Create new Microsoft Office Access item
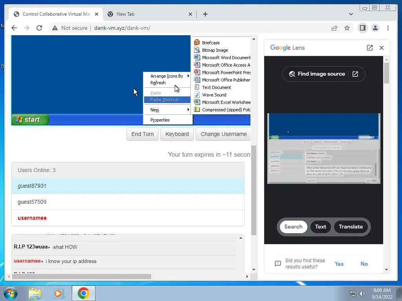 pos(221,65)
